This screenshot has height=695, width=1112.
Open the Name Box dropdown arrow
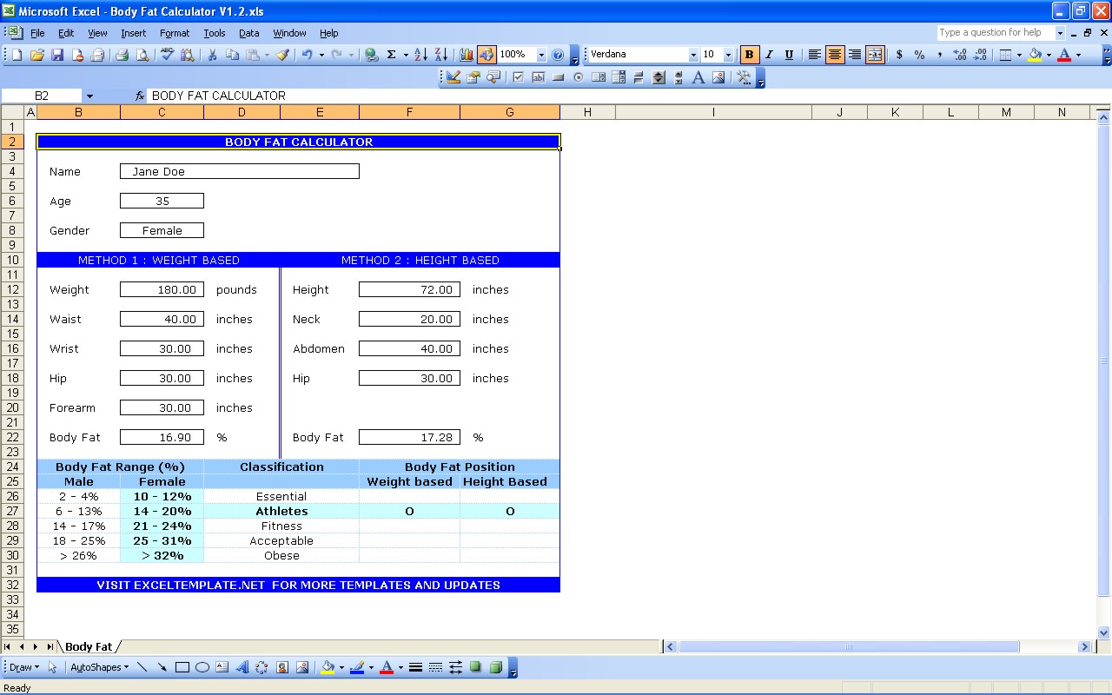[89, 96]
